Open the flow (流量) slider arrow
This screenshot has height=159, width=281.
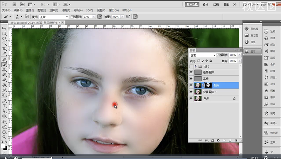[x=122, y=17]
